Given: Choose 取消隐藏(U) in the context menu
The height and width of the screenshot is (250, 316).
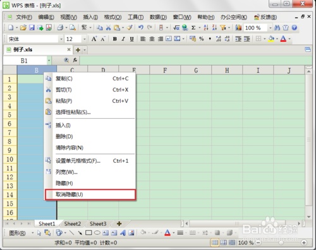Looking at the screenshot, I should click(x=90, y=194).
